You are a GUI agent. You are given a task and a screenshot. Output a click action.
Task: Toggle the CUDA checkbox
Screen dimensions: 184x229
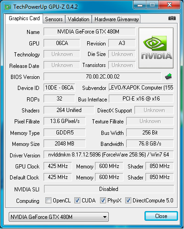(77, 200)
